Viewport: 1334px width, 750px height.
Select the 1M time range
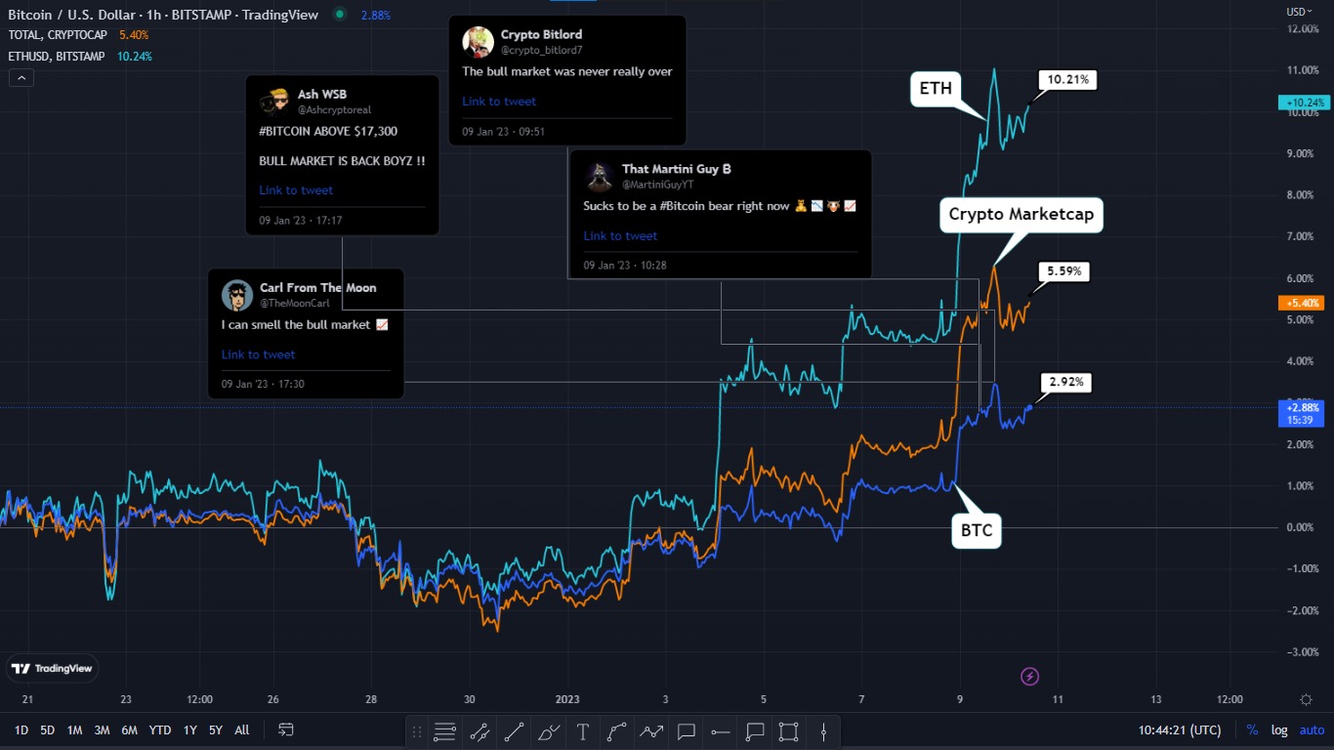click(74, 729)
